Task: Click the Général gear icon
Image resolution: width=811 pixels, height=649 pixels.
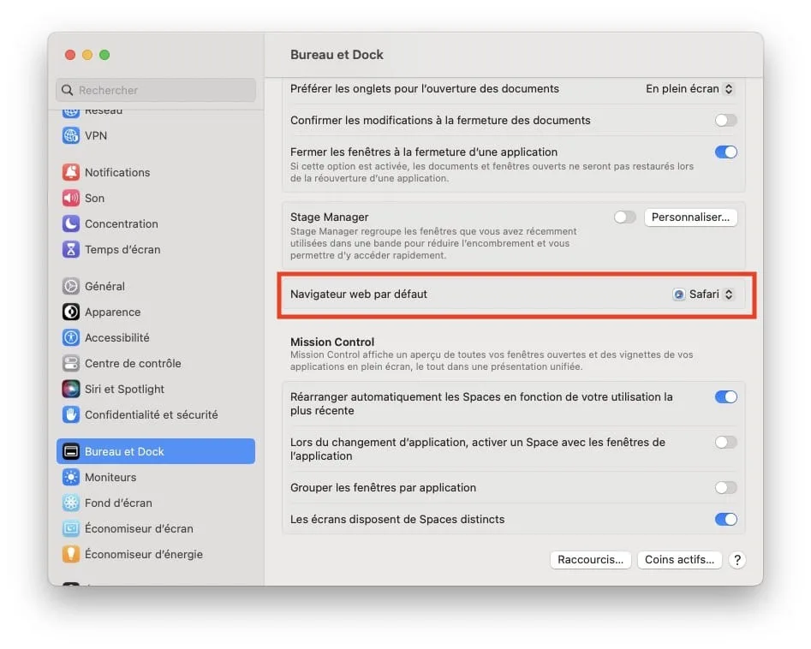Action: tap(71, 286)
